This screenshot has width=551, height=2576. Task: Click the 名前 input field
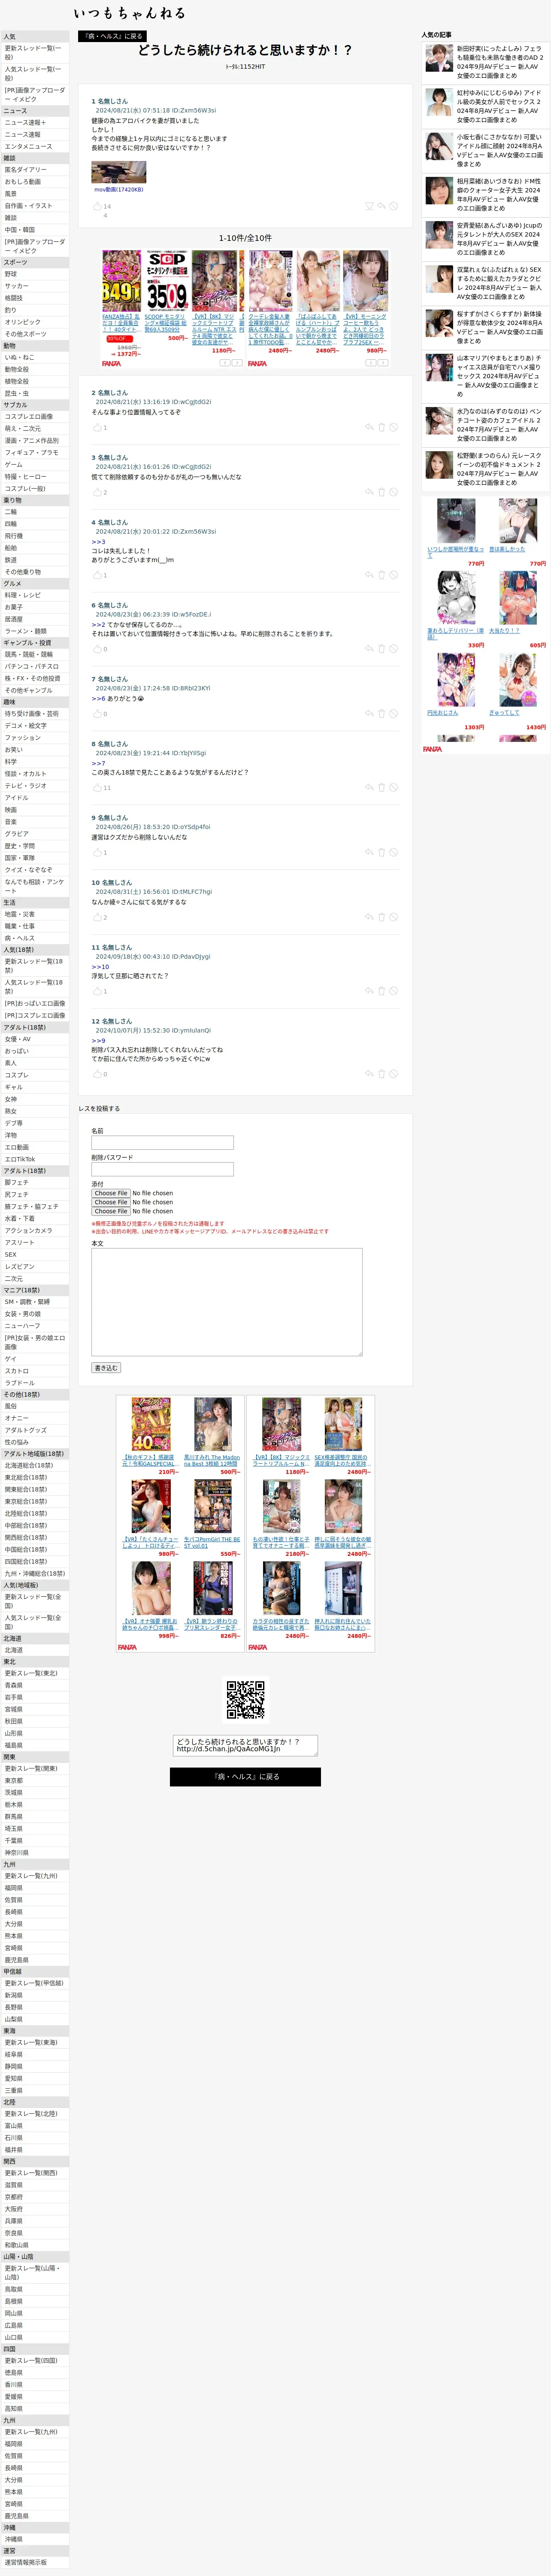(162, 1143)
